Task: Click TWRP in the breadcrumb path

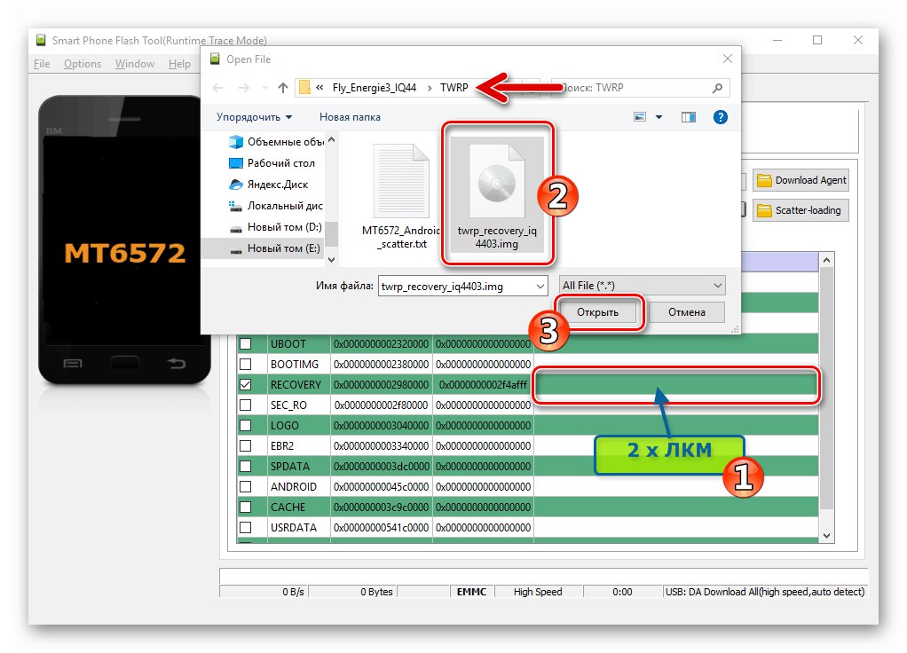Action: (x=454, y=88)
